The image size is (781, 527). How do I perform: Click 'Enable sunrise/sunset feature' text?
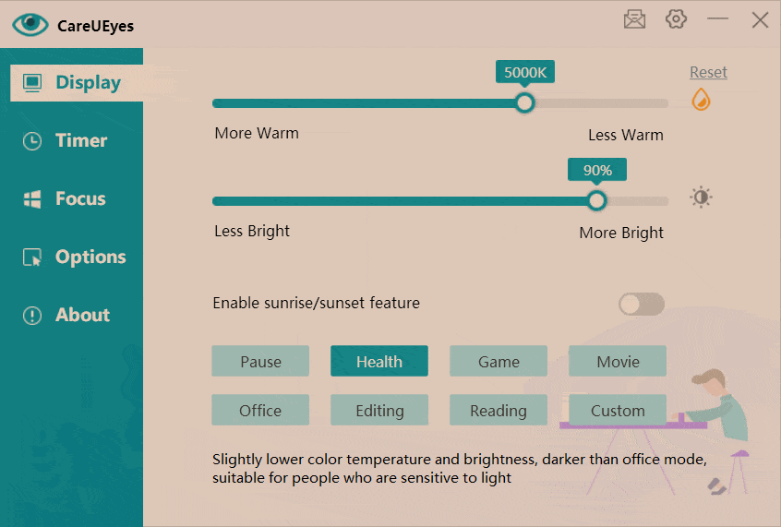pos(317,303)
